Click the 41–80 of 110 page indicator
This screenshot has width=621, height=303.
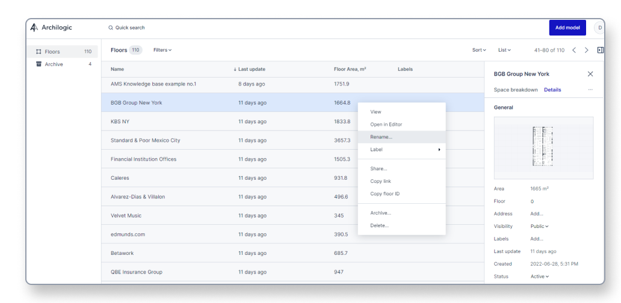(x=549, y=50)
